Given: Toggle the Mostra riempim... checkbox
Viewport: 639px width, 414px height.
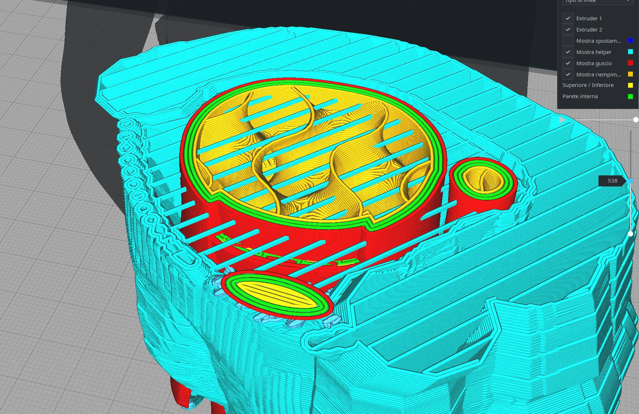Looking at the screenshot, I should (x=568, y=74).
